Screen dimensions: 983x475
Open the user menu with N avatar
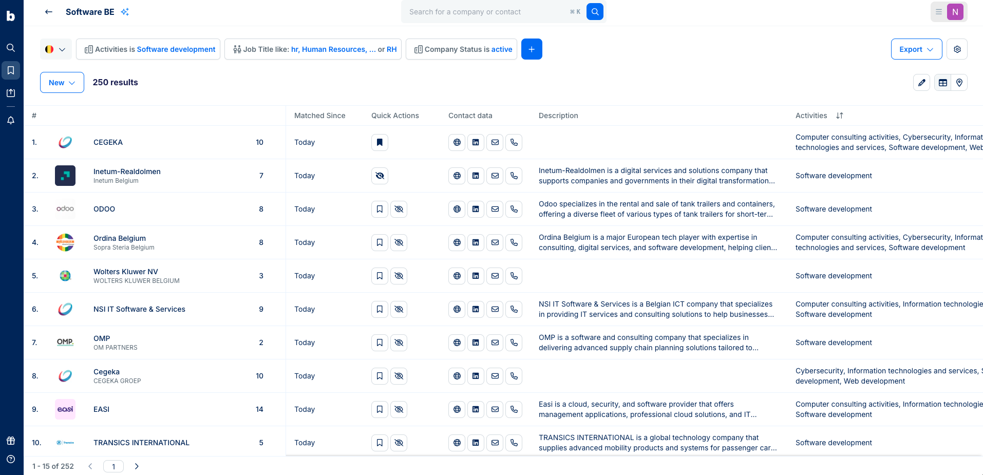coord(949,12)
